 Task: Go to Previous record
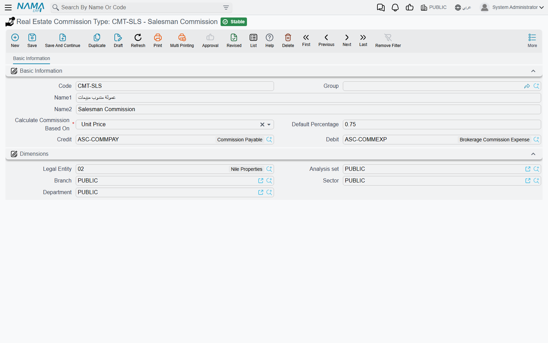326,40
